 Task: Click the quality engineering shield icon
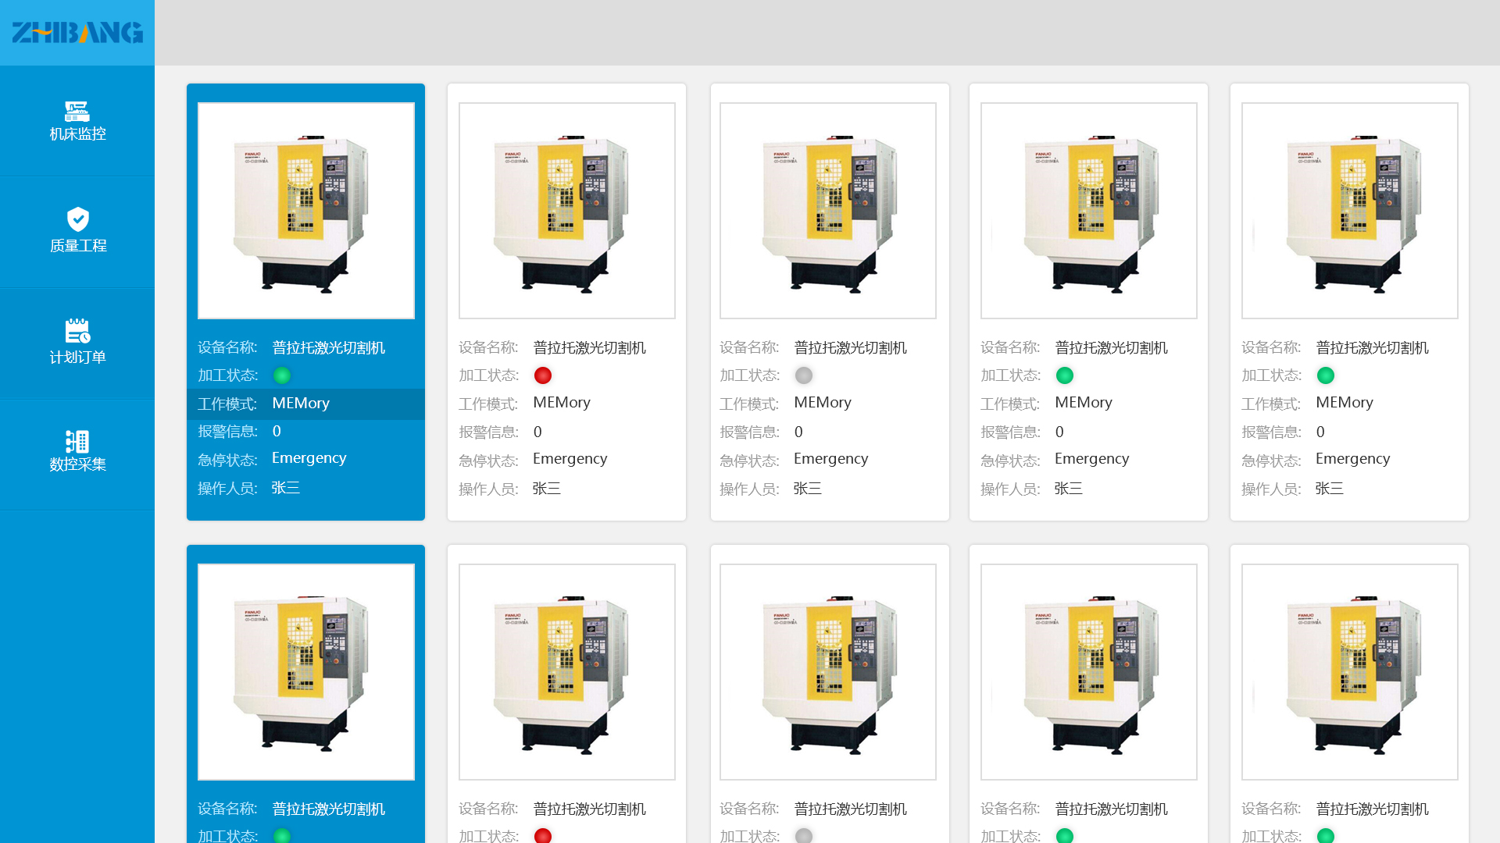point(77,219)
